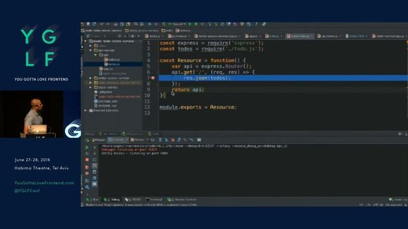Open the YouGottaLoveFrontend.com link
Viewport: 408px width, 229px height.
tap(44, 183)
